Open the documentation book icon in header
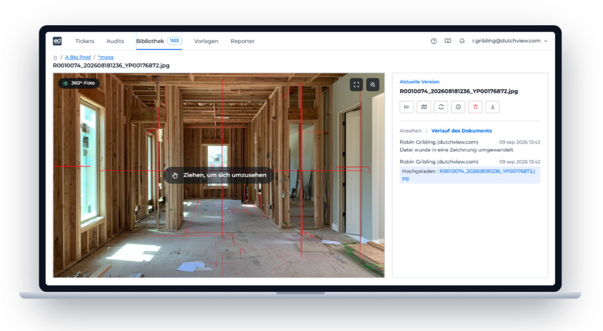603x331 pixels. point(448,41)
